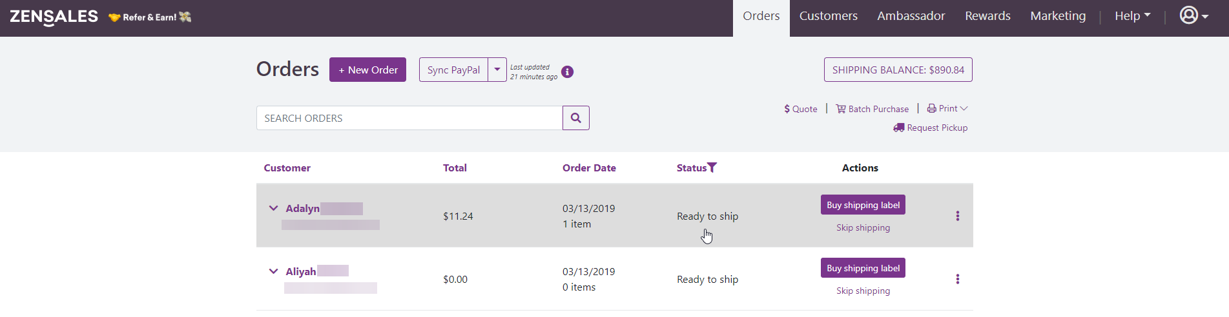Open Aliyah's order three-dot menu

point(957,279)
